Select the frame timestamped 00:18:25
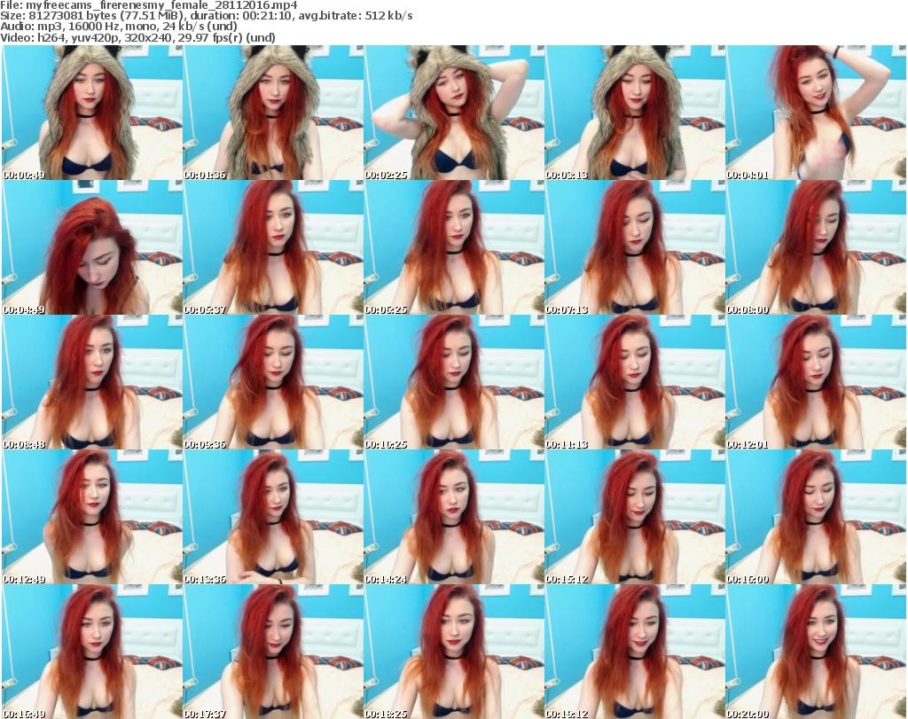The height and width of the screenshot is (719, 908). (x=454, y=652)
